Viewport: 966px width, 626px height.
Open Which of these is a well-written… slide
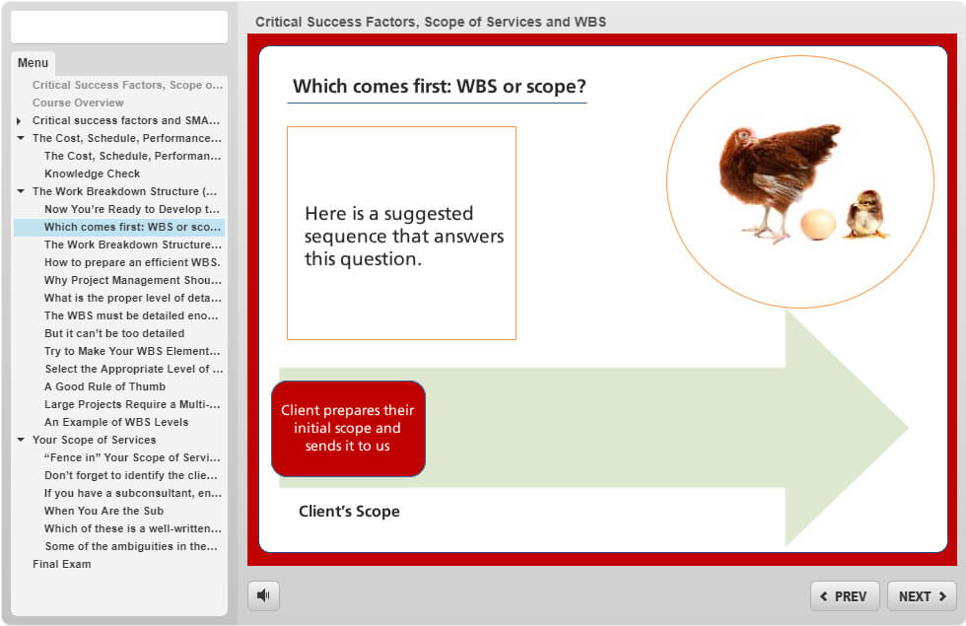133,528
